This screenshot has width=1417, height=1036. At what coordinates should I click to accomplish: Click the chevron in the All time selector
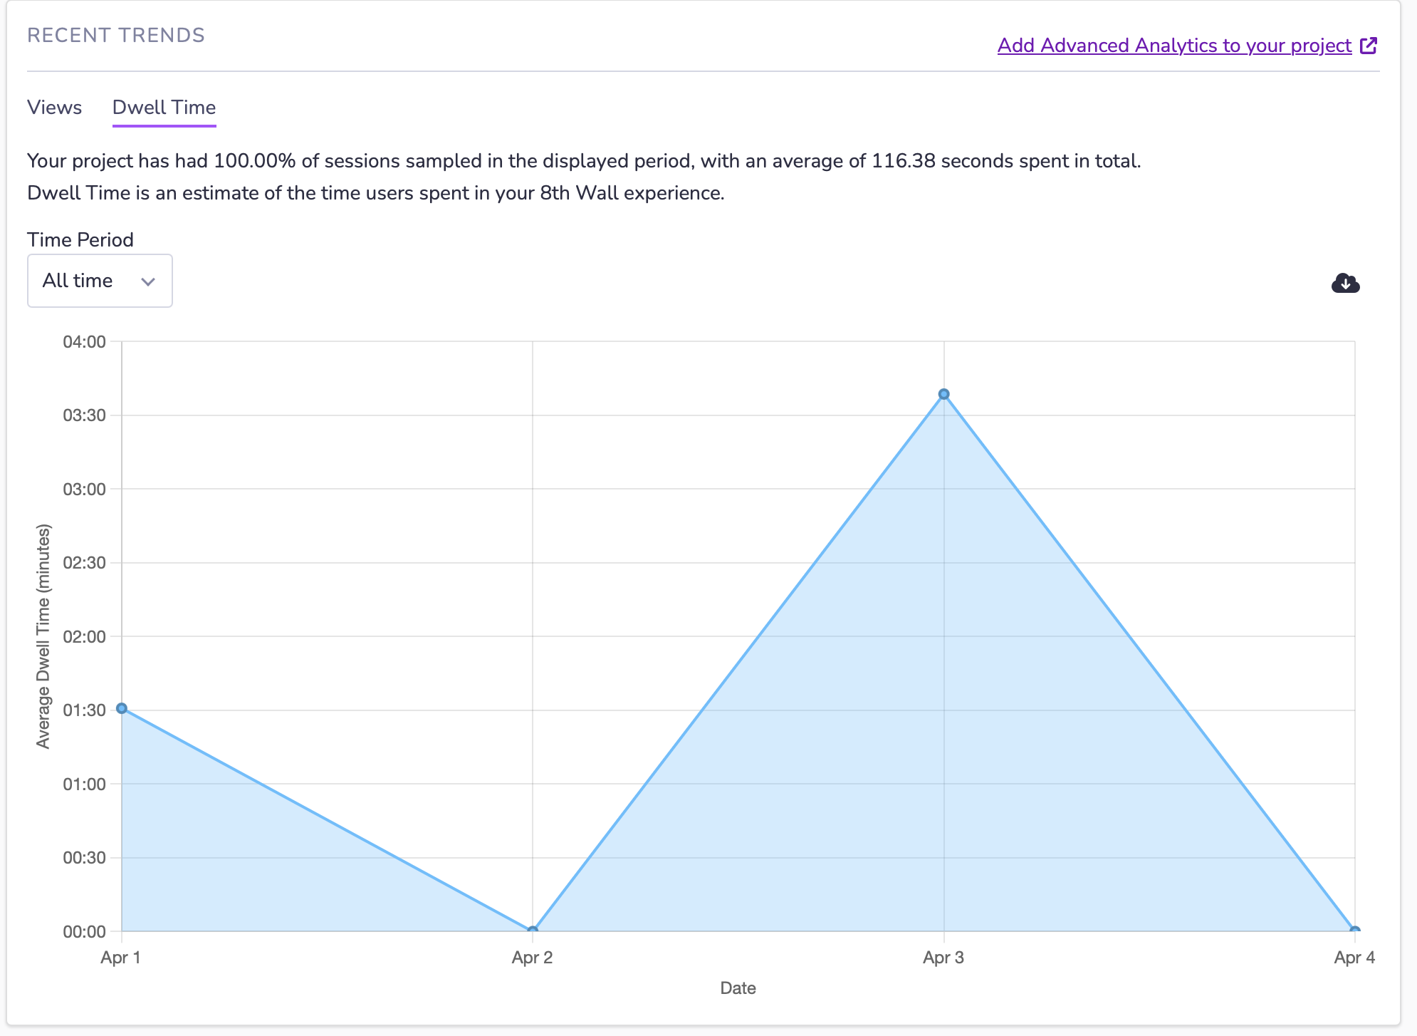[x=147, y=281]
